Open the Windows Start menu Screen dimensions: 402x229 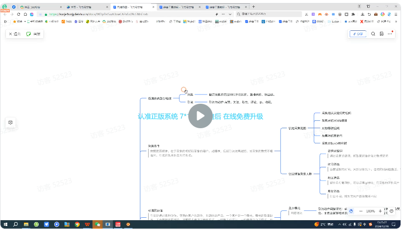(x=5, y=224)
